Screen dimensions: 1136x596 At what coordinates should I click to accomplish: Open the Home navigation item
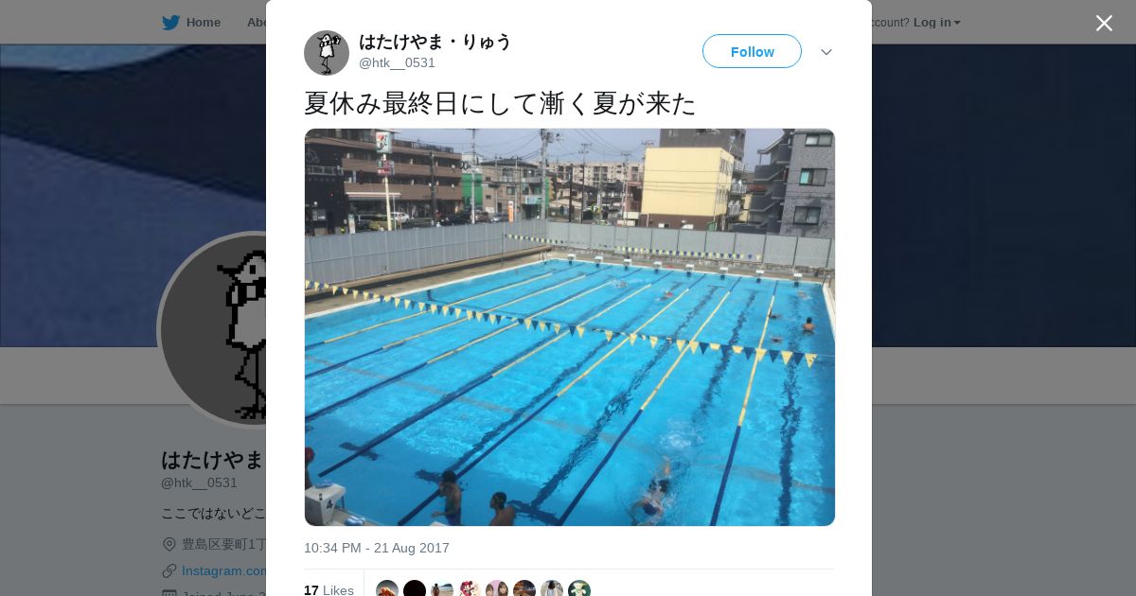point(191,22)
